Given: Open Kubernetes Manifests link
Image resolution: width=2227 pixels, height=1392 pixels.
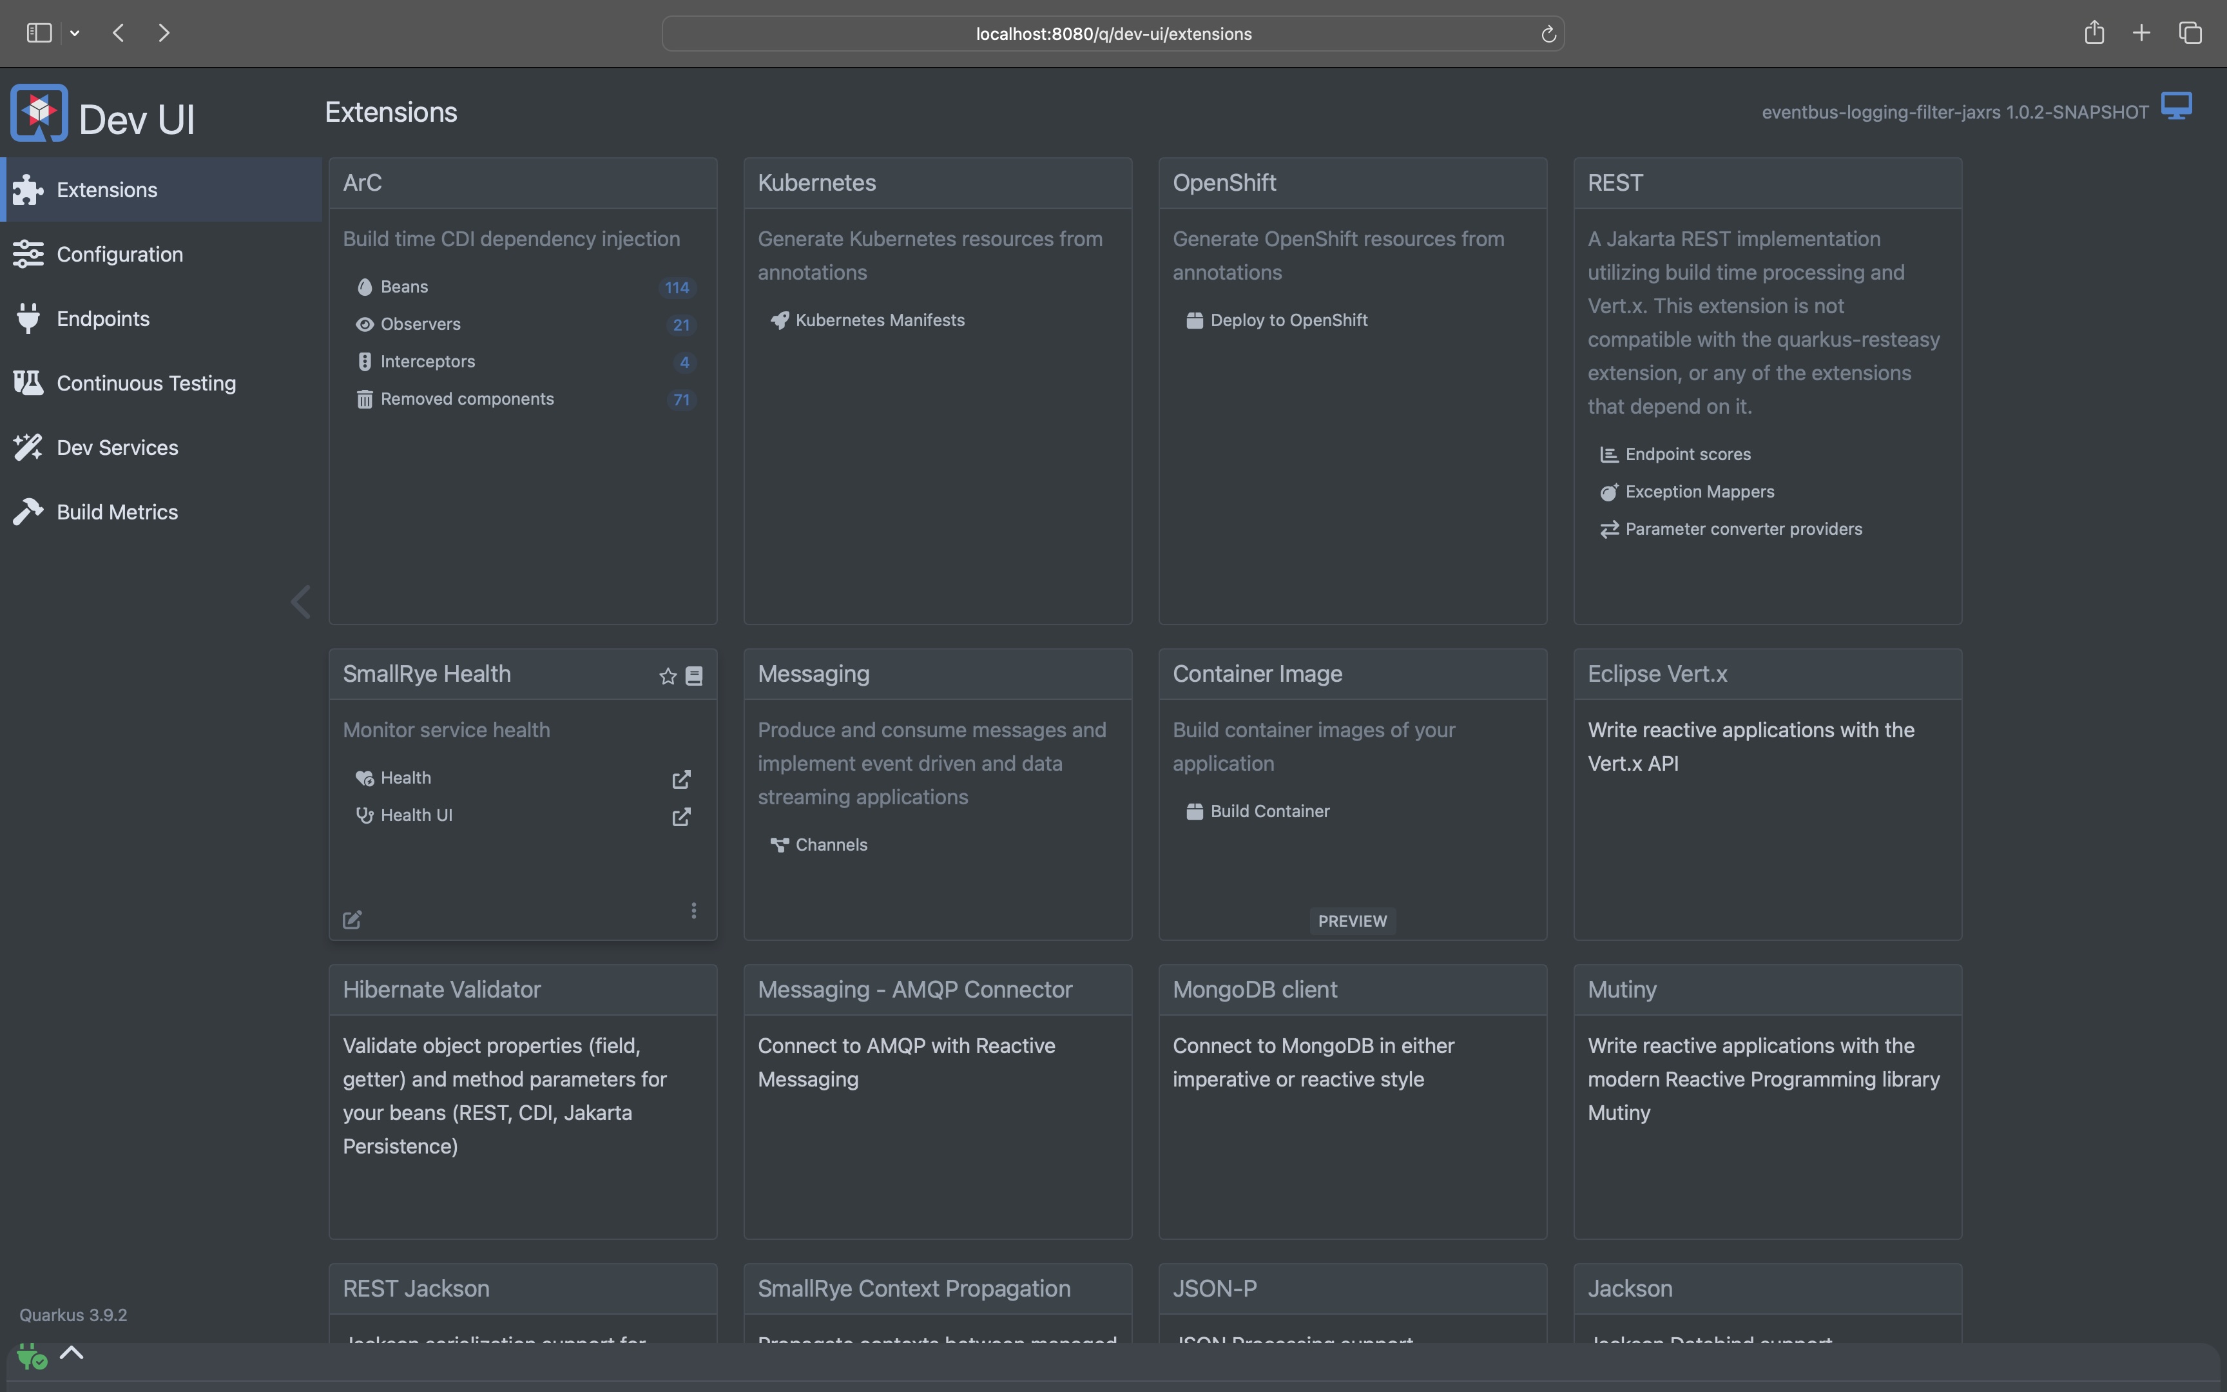Looking at the screenshot, I should (879, 320).
